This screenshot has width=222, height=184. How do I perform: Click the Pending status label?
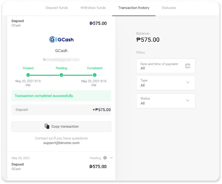(x=95, y=158)
